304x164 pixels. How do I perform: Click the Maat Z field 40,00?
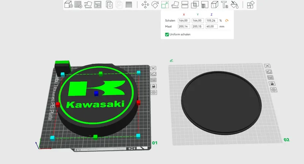pos(212,27)
